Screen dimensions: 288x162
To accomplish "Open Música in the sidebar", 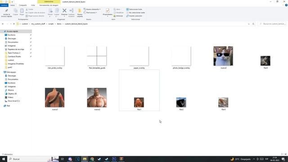I will click(x=11, y=90).
